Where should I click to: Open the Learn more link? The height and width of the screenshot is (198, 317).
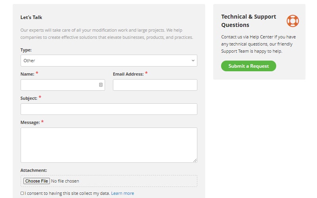[122, 193]
